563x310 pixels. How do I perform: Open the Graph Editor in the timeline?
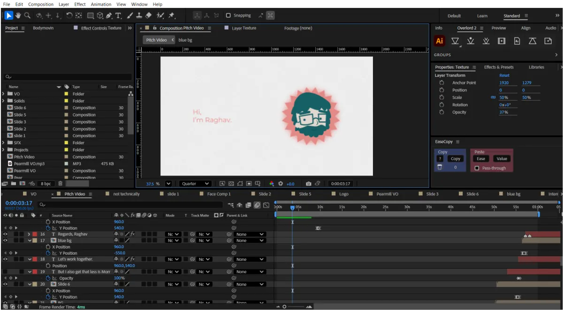[265, 205]
